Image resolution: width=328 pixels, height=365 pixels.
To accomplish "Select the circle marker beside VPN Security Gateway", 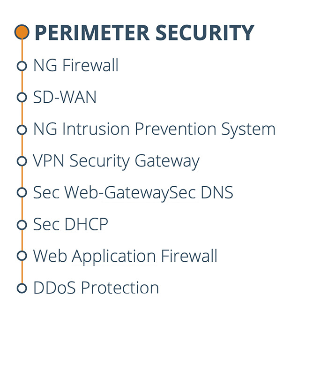I will [22, 161].
